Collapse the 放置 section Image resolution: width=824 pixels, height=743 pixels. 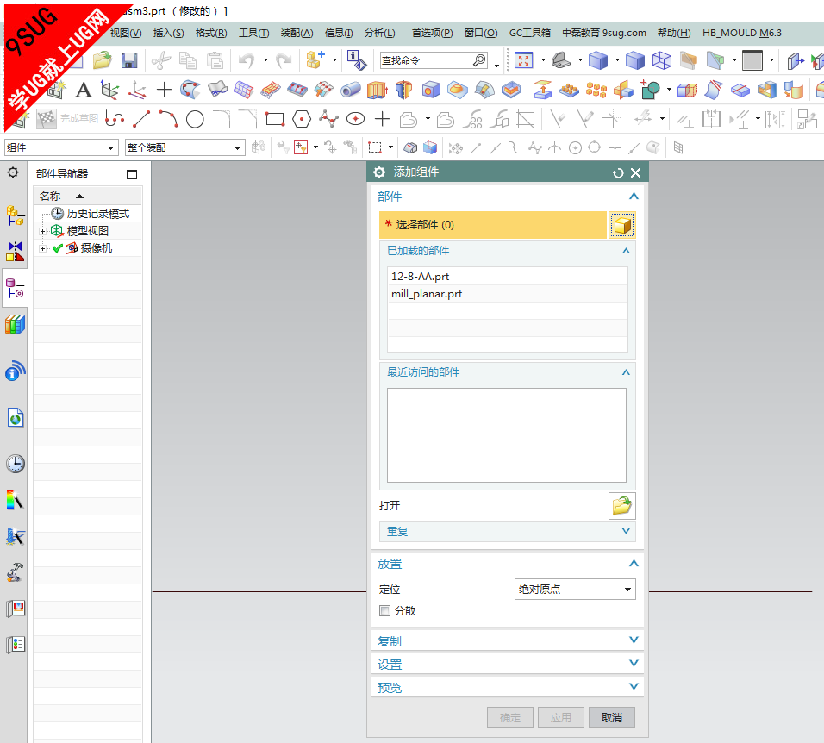pyautogui.click(x=634, y=564)
